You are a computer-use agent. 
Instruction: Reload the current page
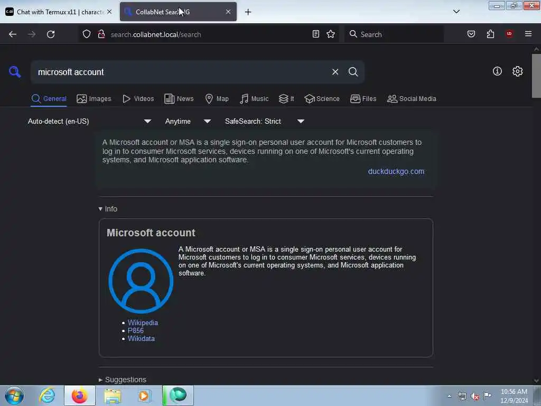click(x=51, y=34)
